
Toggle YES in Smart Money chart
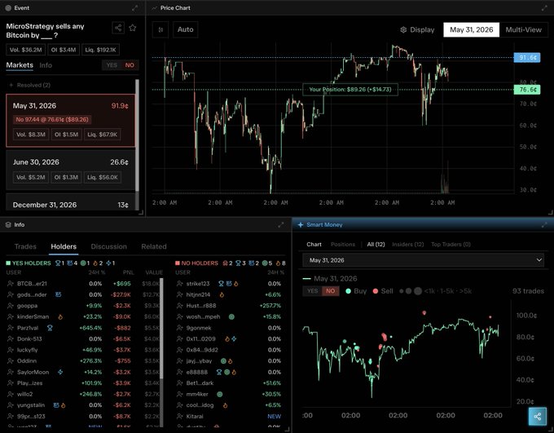point(312,291)
